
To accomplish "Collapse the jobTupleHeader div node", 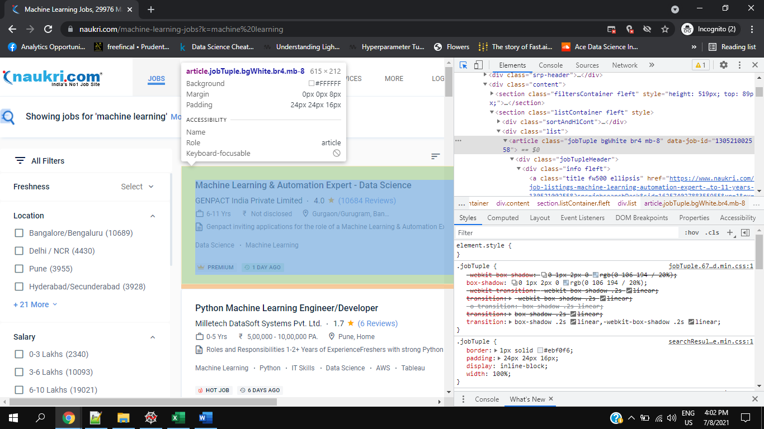I will [512, 159].
